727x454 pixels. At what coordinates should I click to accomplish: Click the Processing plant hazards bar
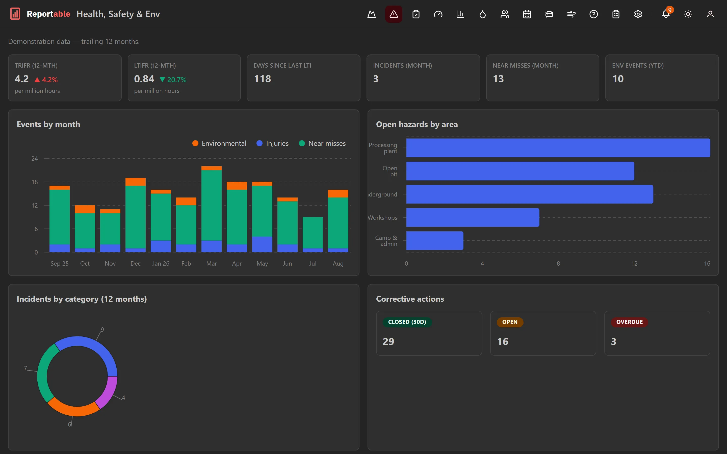coord(558,148)
